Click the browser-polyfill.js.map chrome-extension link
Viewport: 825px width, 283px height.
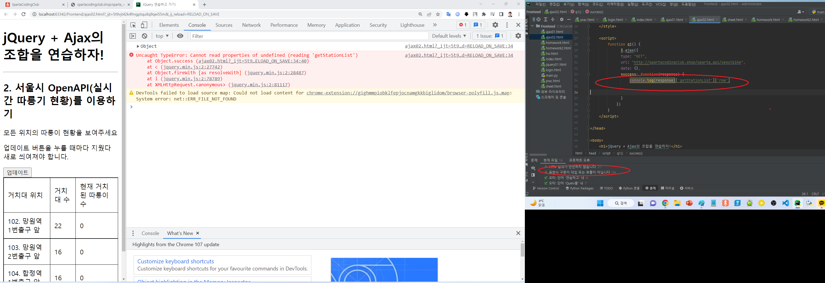[408, 93]
